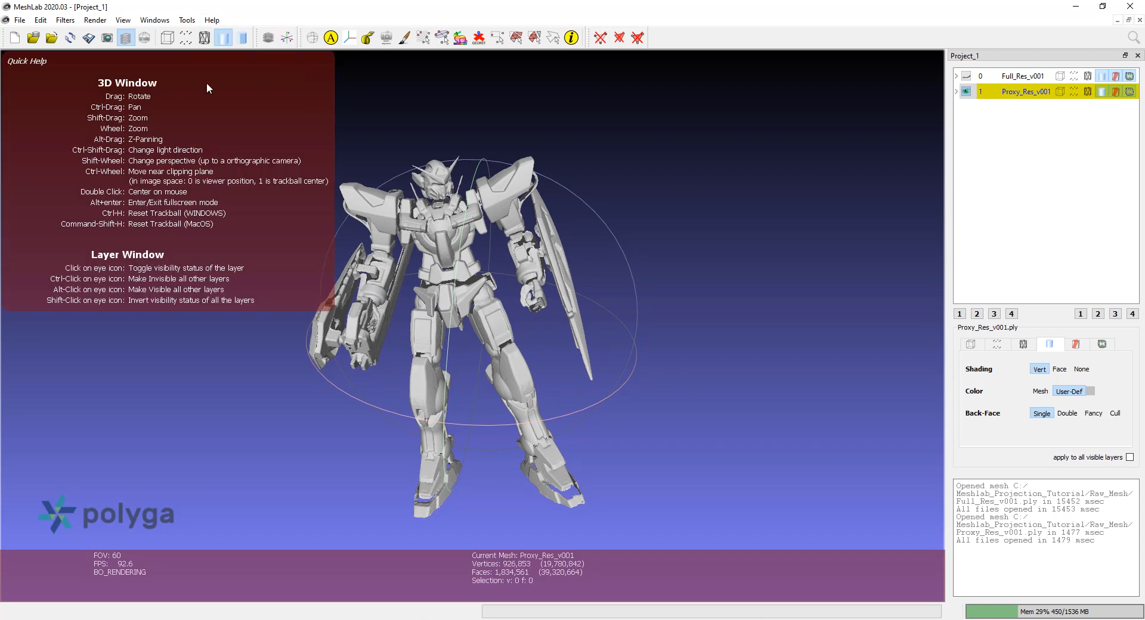Image resolution: width=1145 pixels, height=620 pixels.
Task: Switch to the wireframe settings tab
Action: click(1023, 345)
